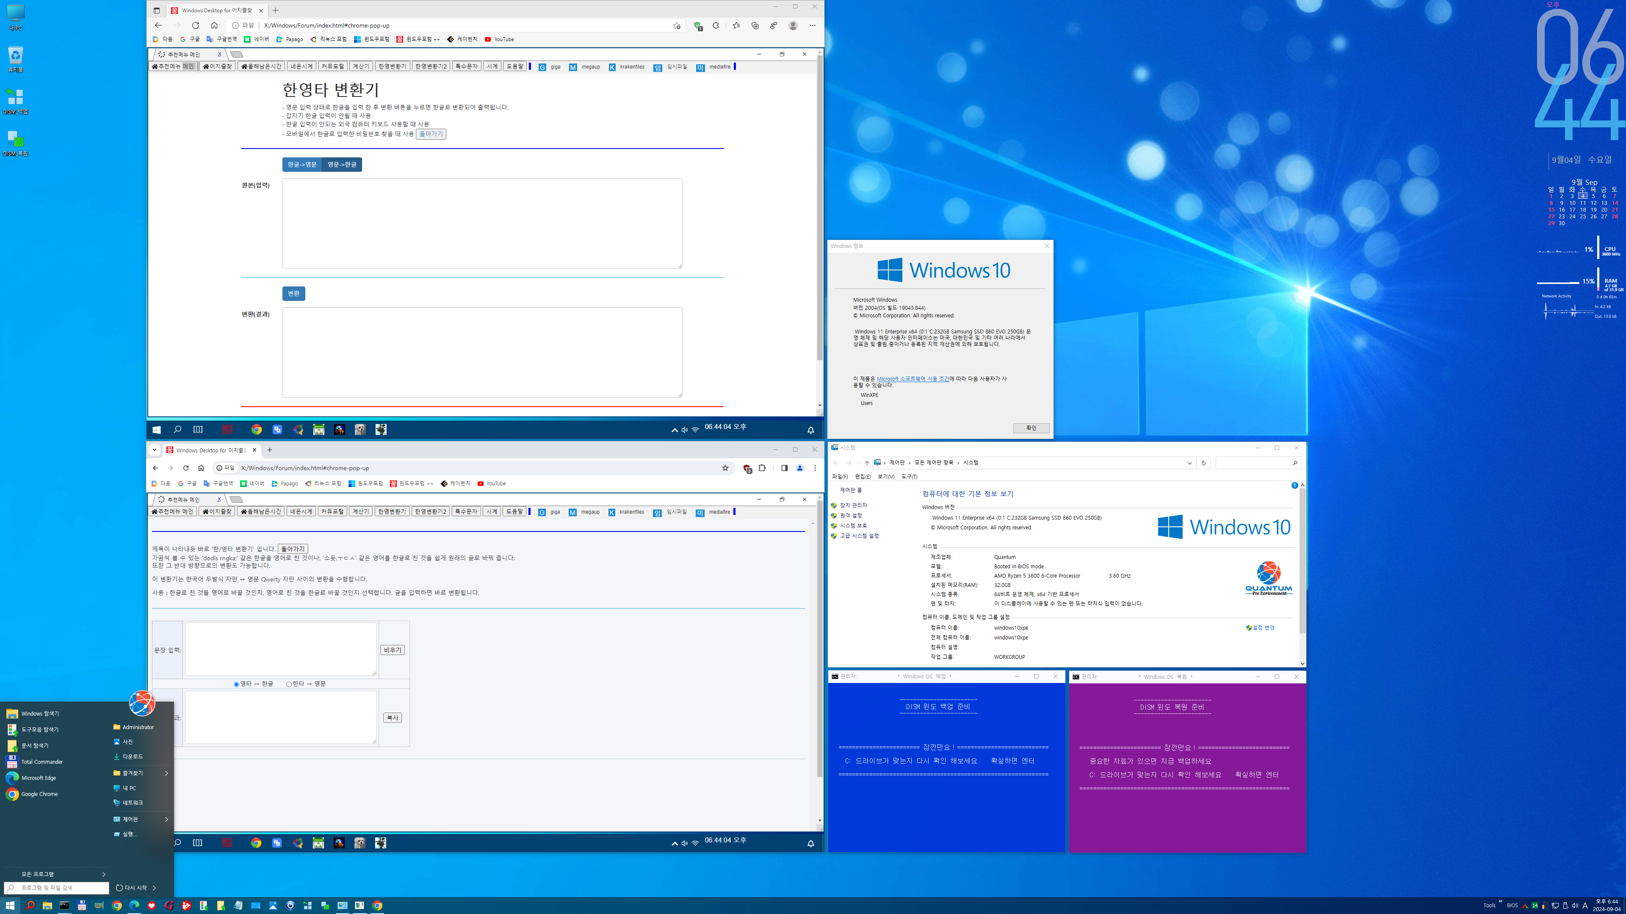Viewport: 1626px width, 914px height.
Task: Open the Microsoft 소프트웨어 사용 조건 link
Action: [913, 378]
